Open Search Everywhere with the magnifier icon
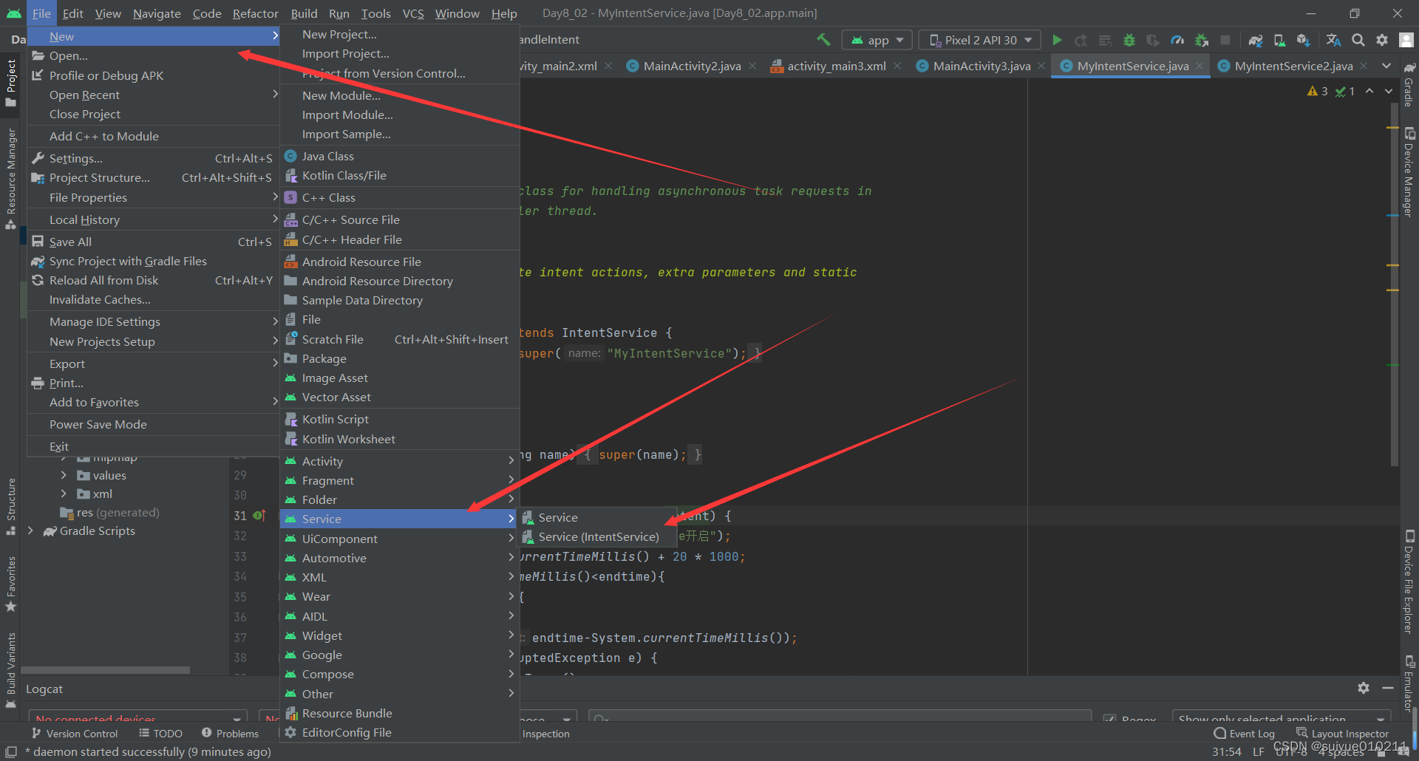The image size is (1419, 761). click(1358, 40)
